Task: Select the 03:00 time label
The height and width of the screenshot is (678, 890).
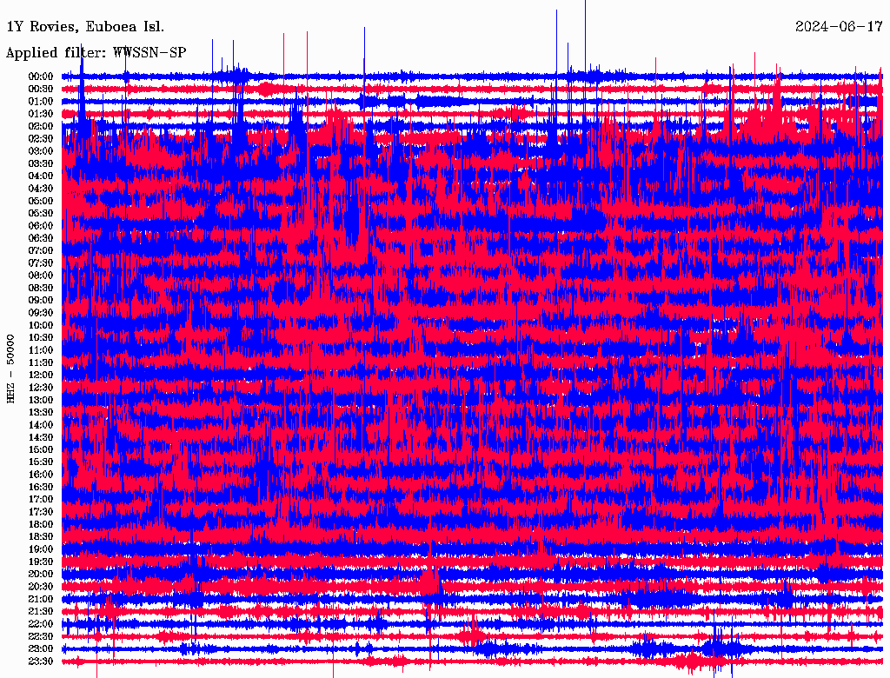Action: [41, 151]
